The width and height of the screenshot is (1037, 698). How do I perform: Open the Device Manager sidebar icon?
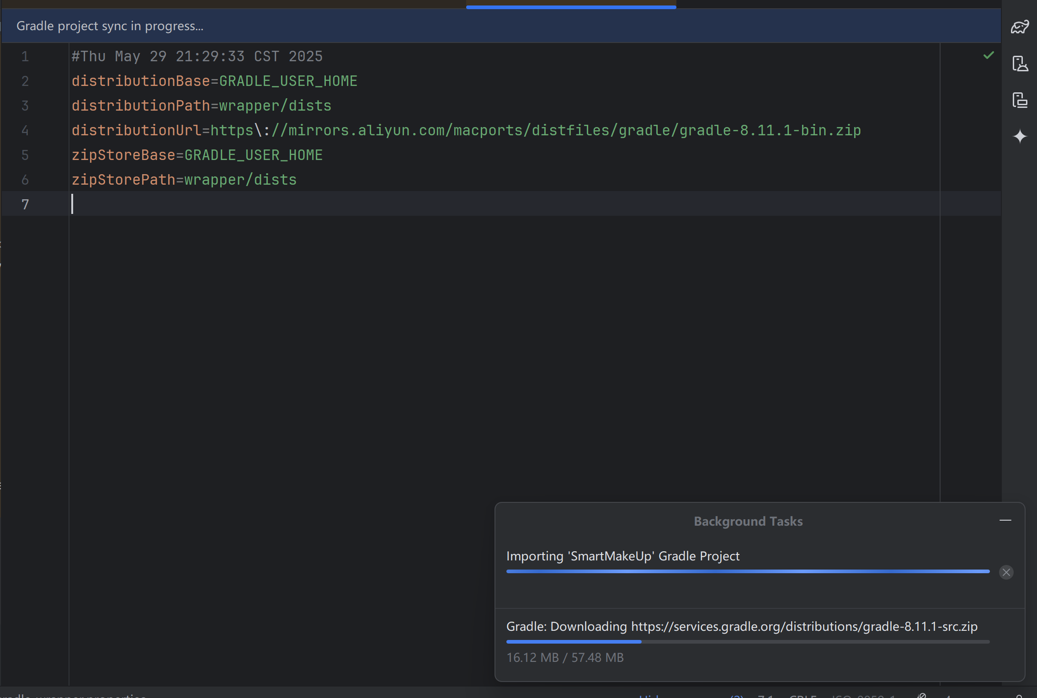point(1020,64)
